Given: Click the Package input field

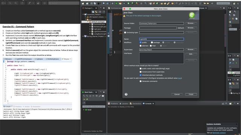Looking at the screenshot, I should pyautogui.click(x=158, y=28).
